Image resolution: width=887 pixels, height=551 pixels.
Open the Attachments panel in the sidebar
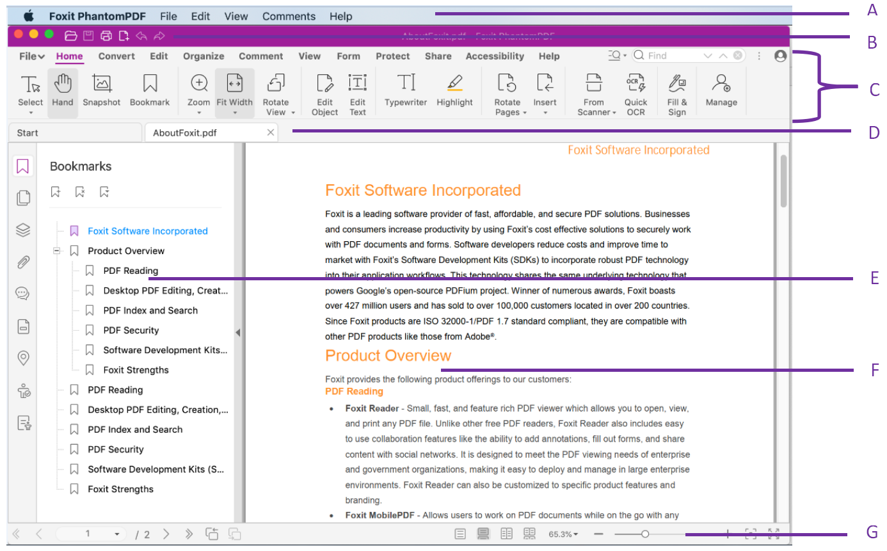point(23,262)
